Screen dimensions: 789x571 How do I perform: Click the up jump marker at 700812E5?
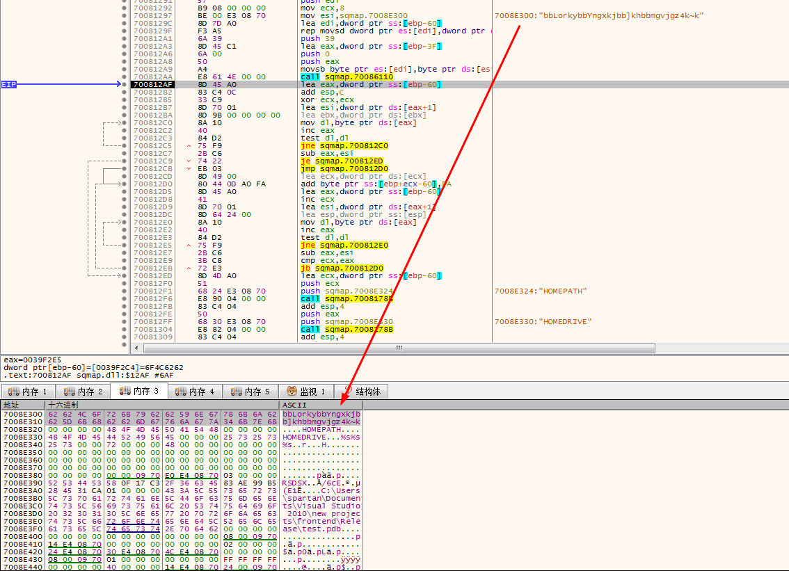pyautogui.click(x=189, y=246)
